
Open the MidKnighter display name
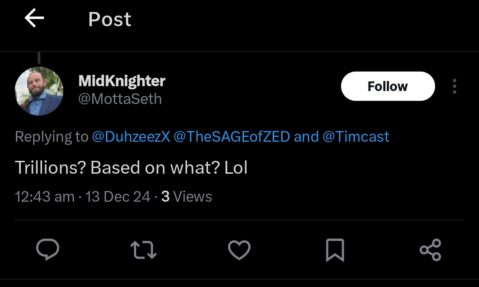coord(122,81)
